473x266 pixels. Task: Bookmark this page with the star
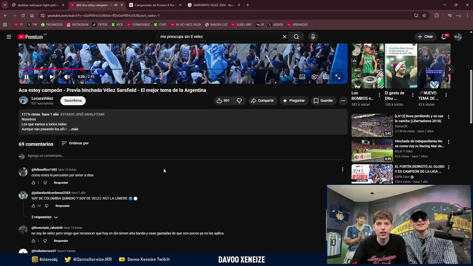click(x=424, y=16)
